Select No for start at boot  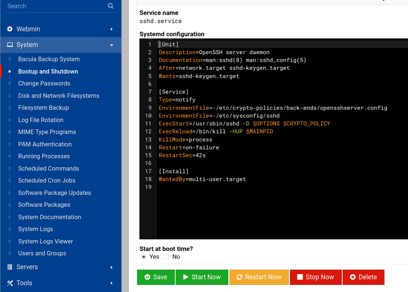[x=167, y=257]
